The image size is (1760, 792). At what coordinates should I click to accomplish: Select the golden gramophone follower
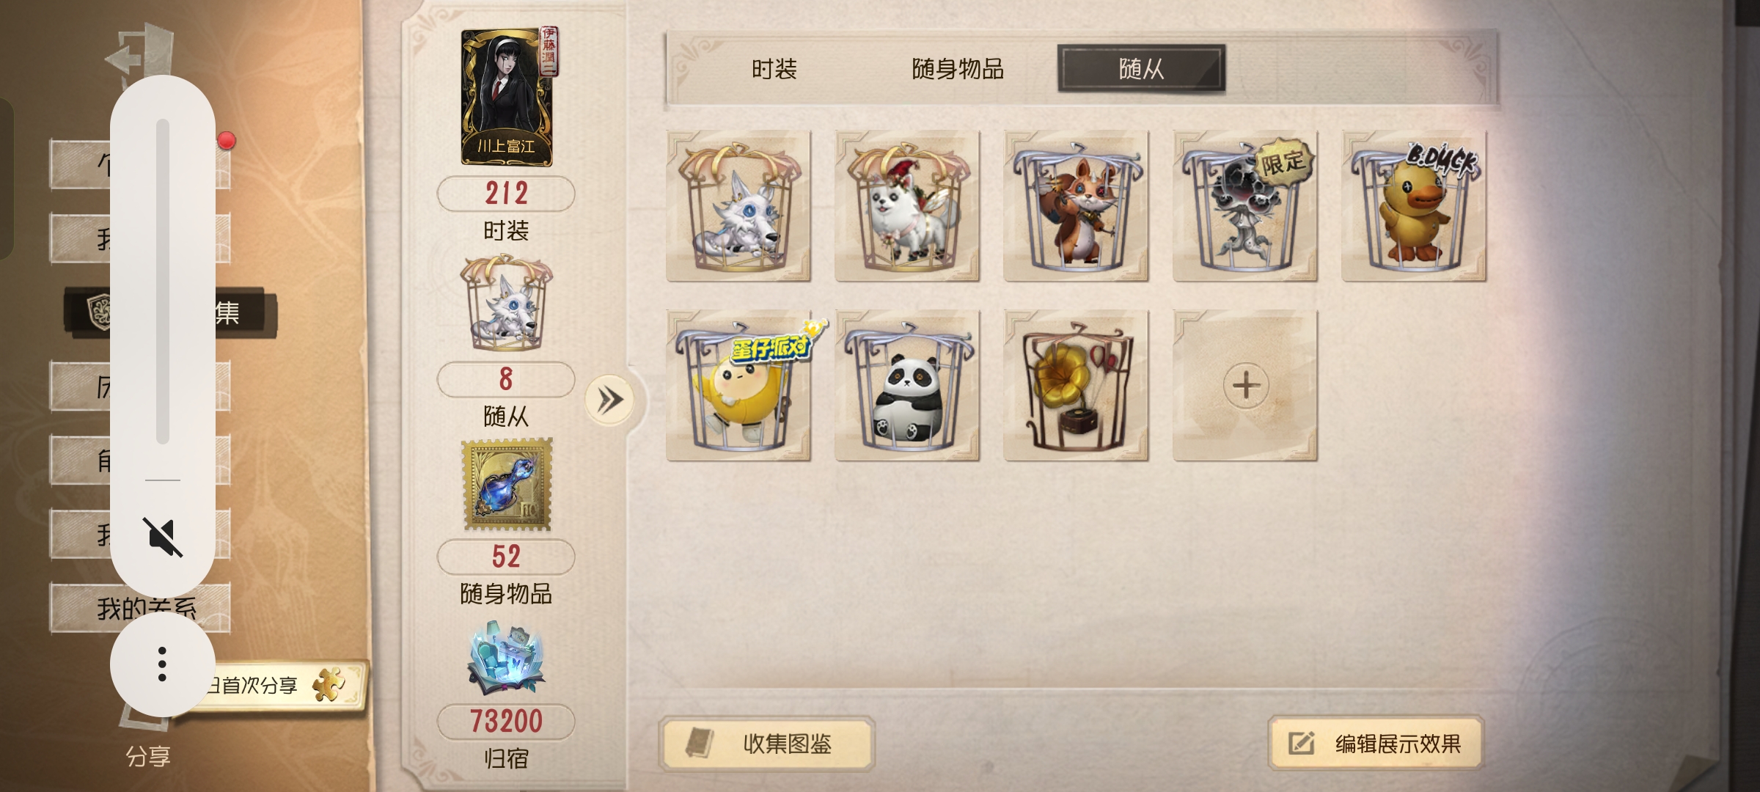(1076, 386)
